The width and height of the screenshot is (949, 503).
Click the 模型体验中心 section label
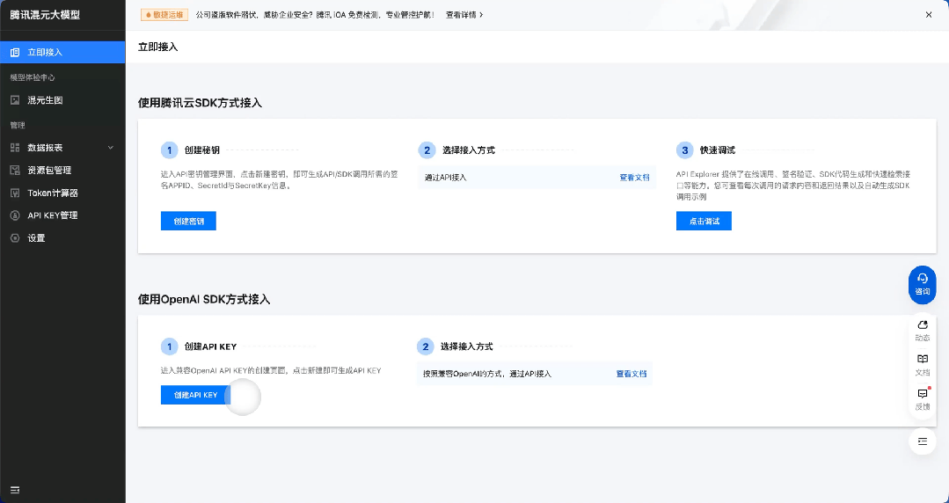pyautogui.click(x=33, y=77)
